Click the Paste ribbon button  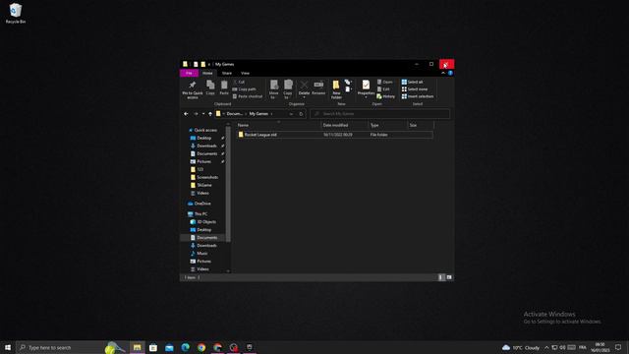[x=224, y=88]
